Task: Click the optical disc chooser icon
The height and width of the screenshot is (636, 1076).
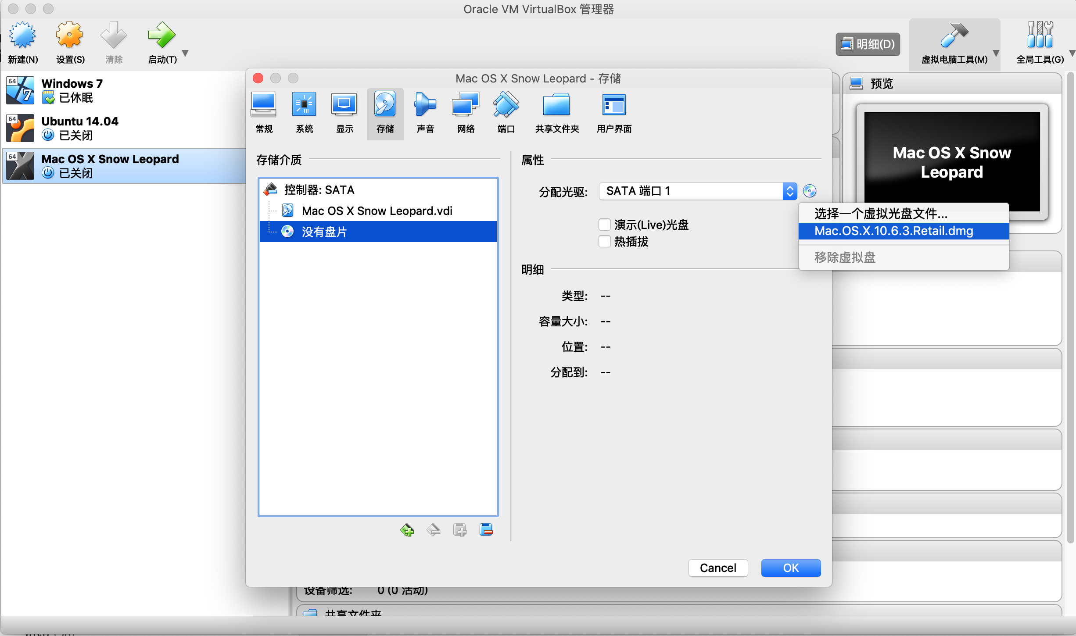Action: [810, 191]
